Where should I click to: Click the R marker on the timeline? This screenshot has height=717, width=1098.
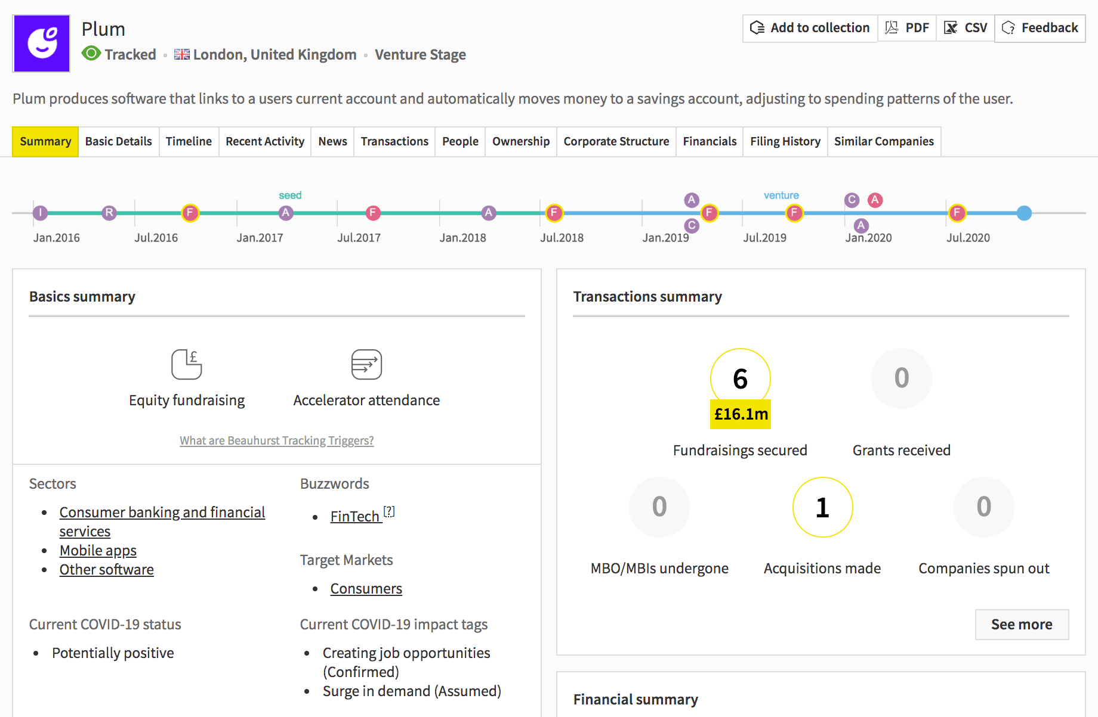(x=109, y=213)
